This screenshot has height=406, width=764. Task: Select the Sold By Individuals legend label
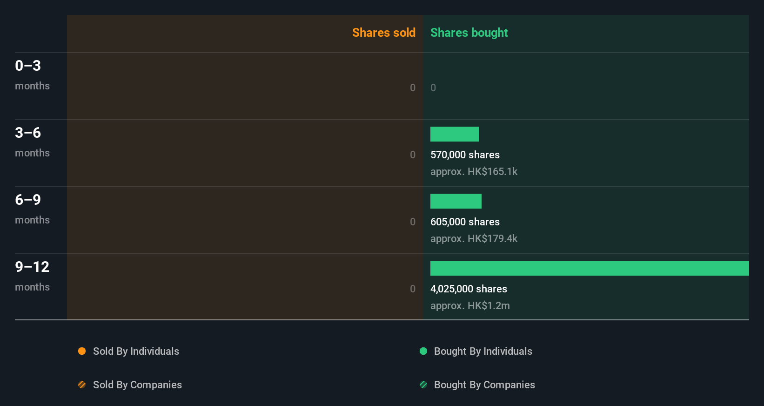136,352
